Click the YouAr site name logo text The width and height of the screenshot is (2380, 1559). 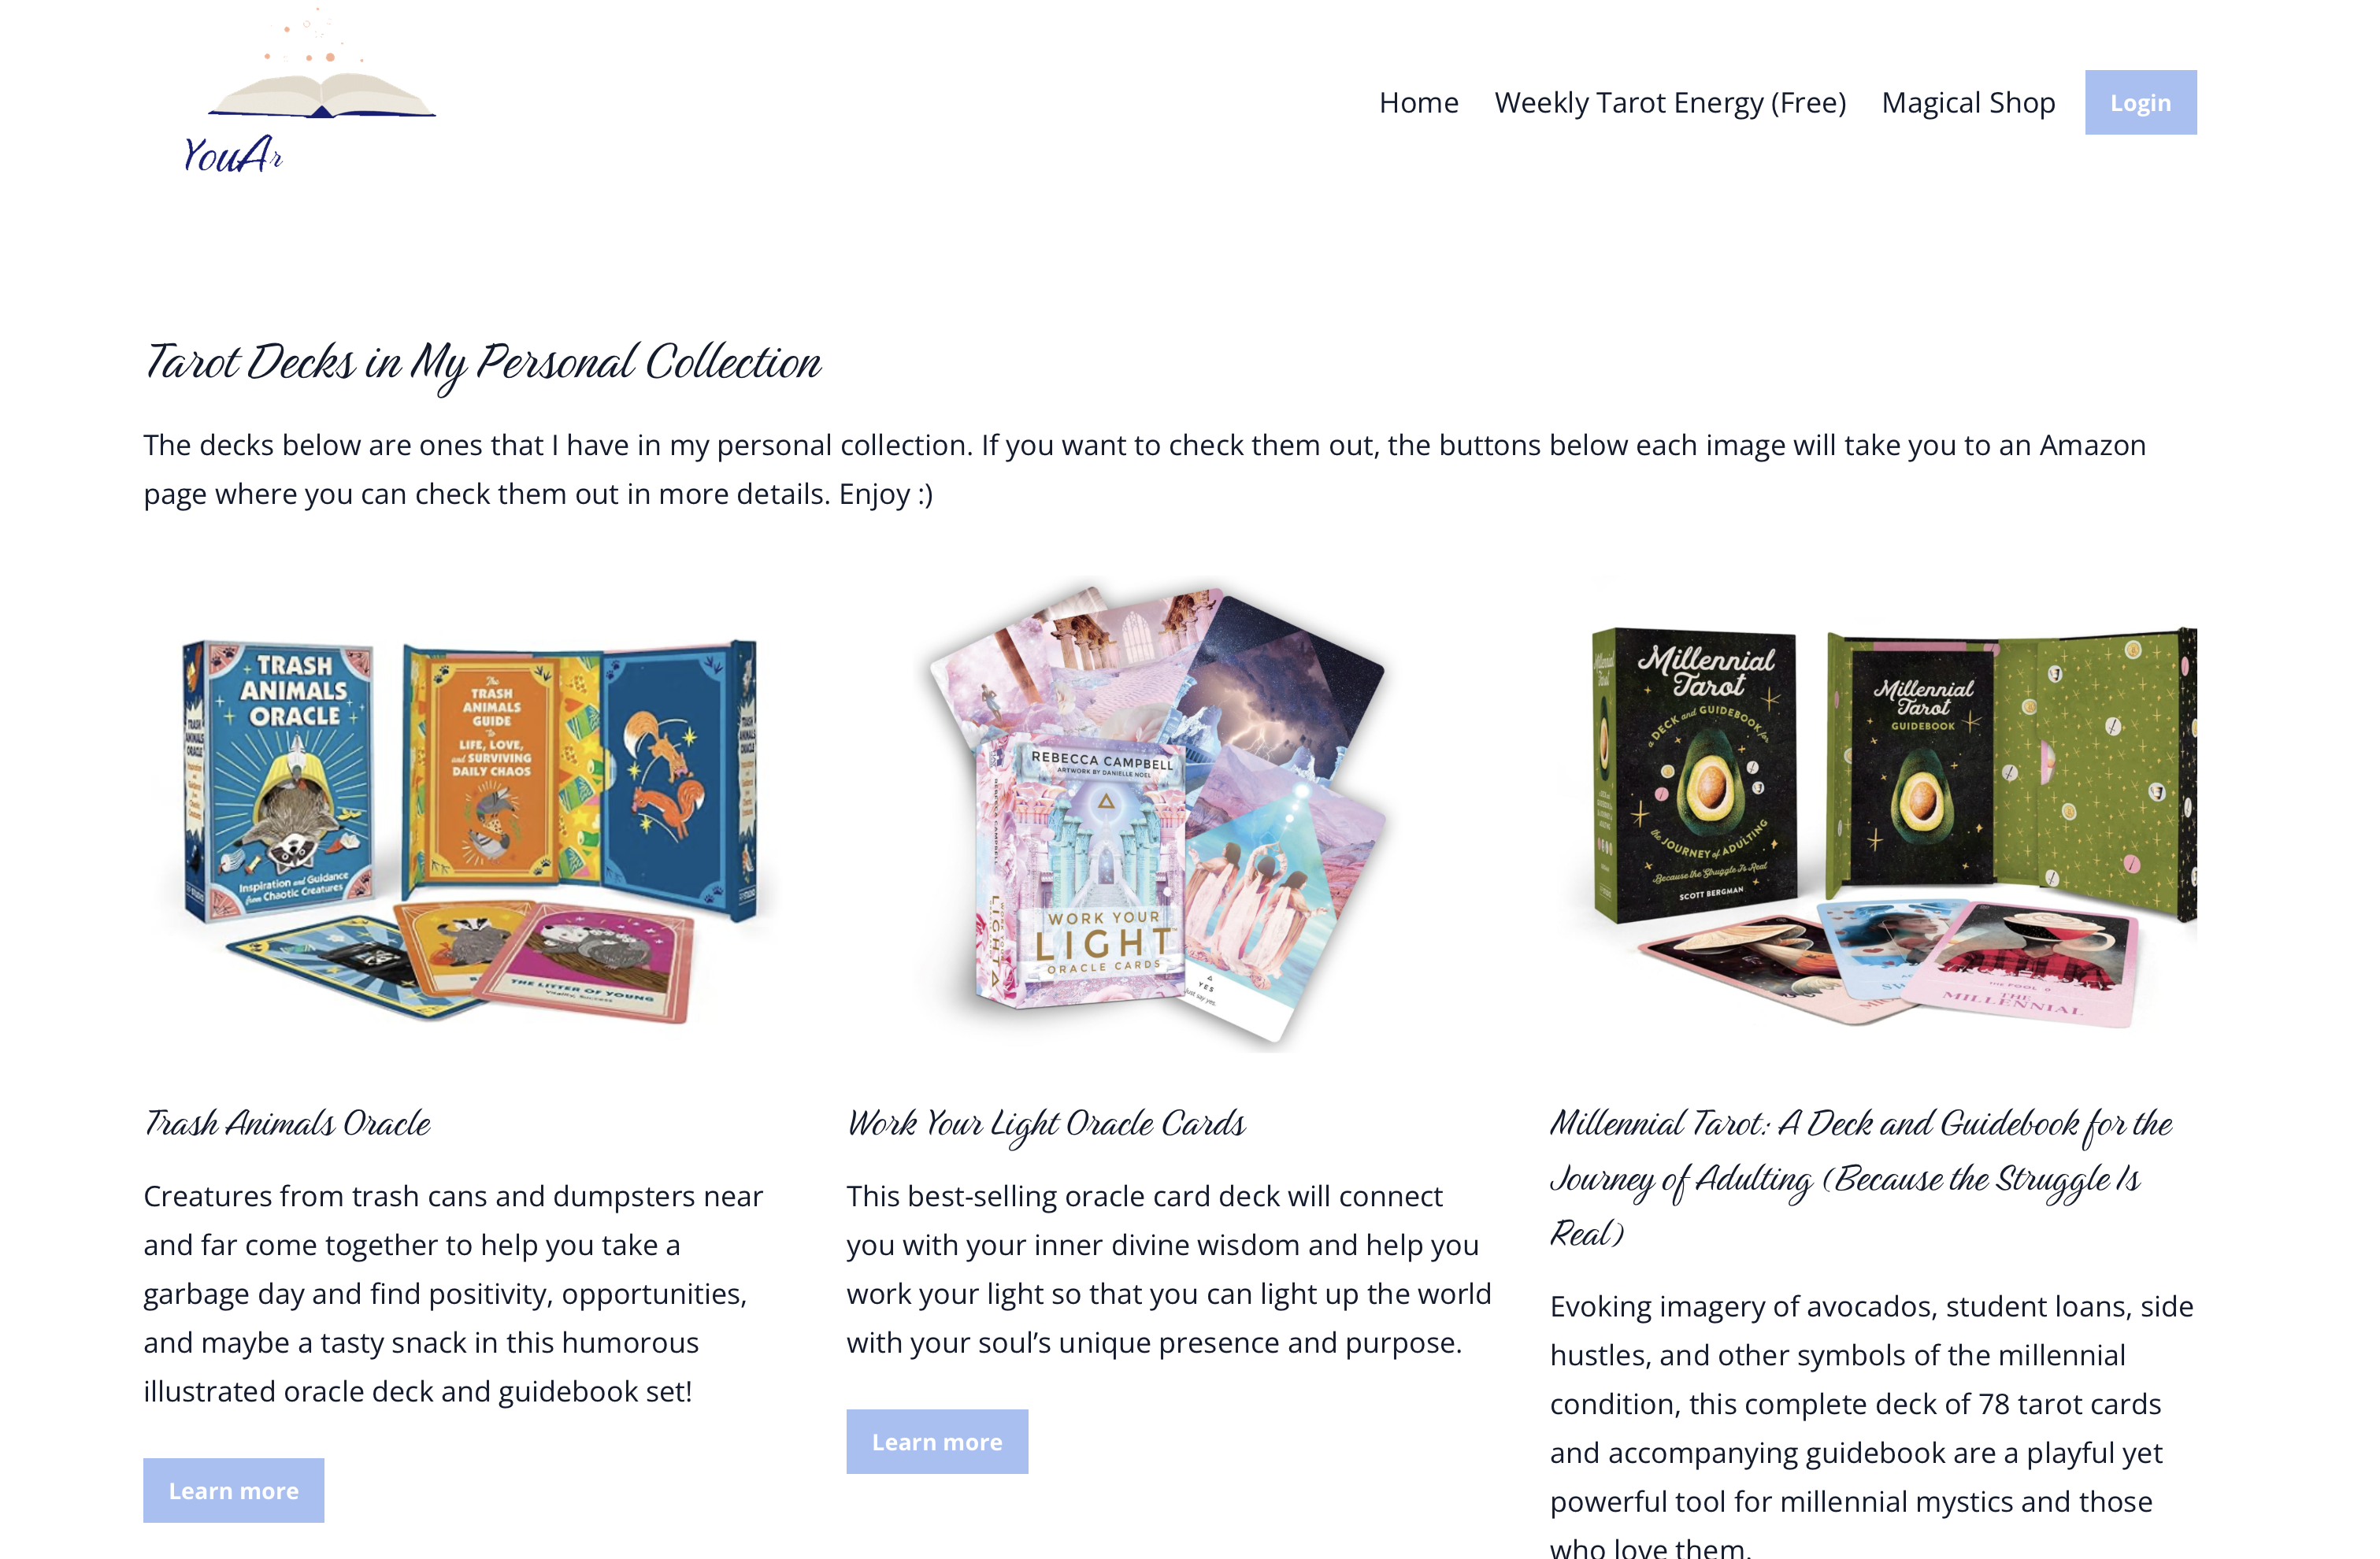(232, 155)
